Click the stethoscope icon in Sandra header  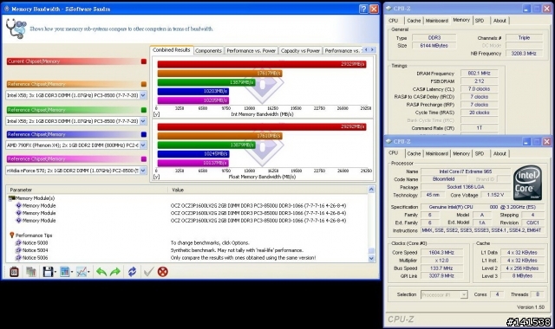16,29
